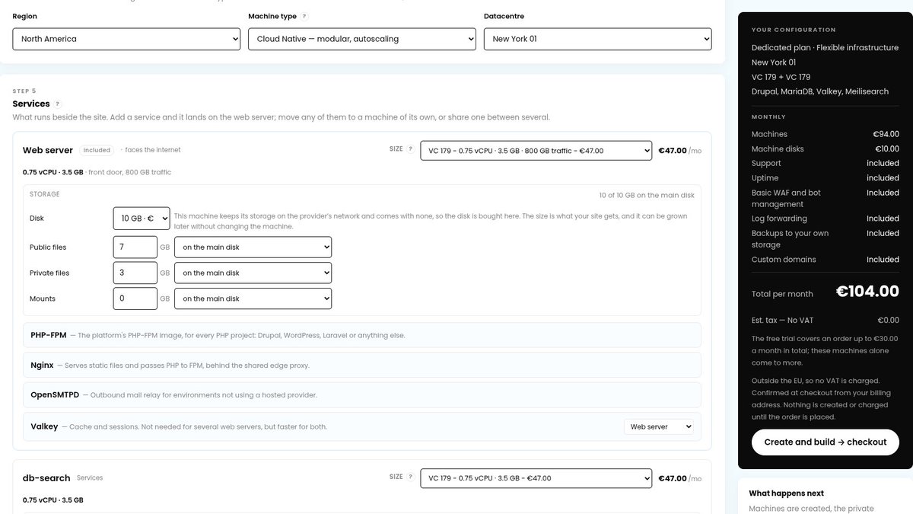This screenshot has width=913, height=514.
Task: Click the Private files GB input field
Action: (135, 273)
